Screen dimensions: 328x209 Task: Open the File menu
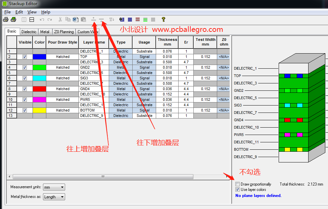pyautogui.click(x=7, y=12)
